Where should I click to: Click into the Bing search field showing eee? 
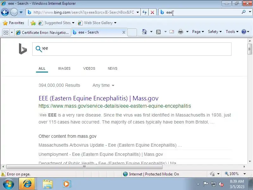click(132, 49)
